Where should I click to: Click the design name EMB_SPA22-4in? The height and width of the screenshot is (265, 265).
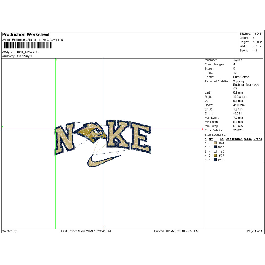pos(28,52)
